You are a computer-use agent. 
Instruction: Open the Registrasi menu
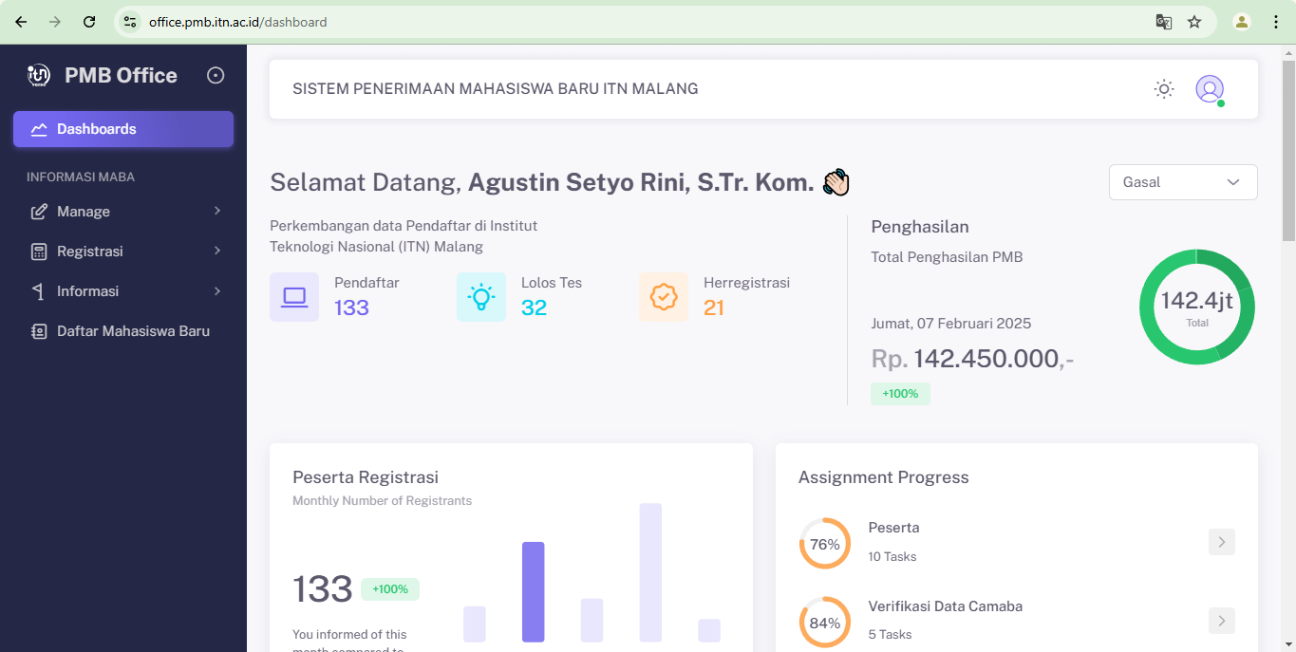[123, 251]
